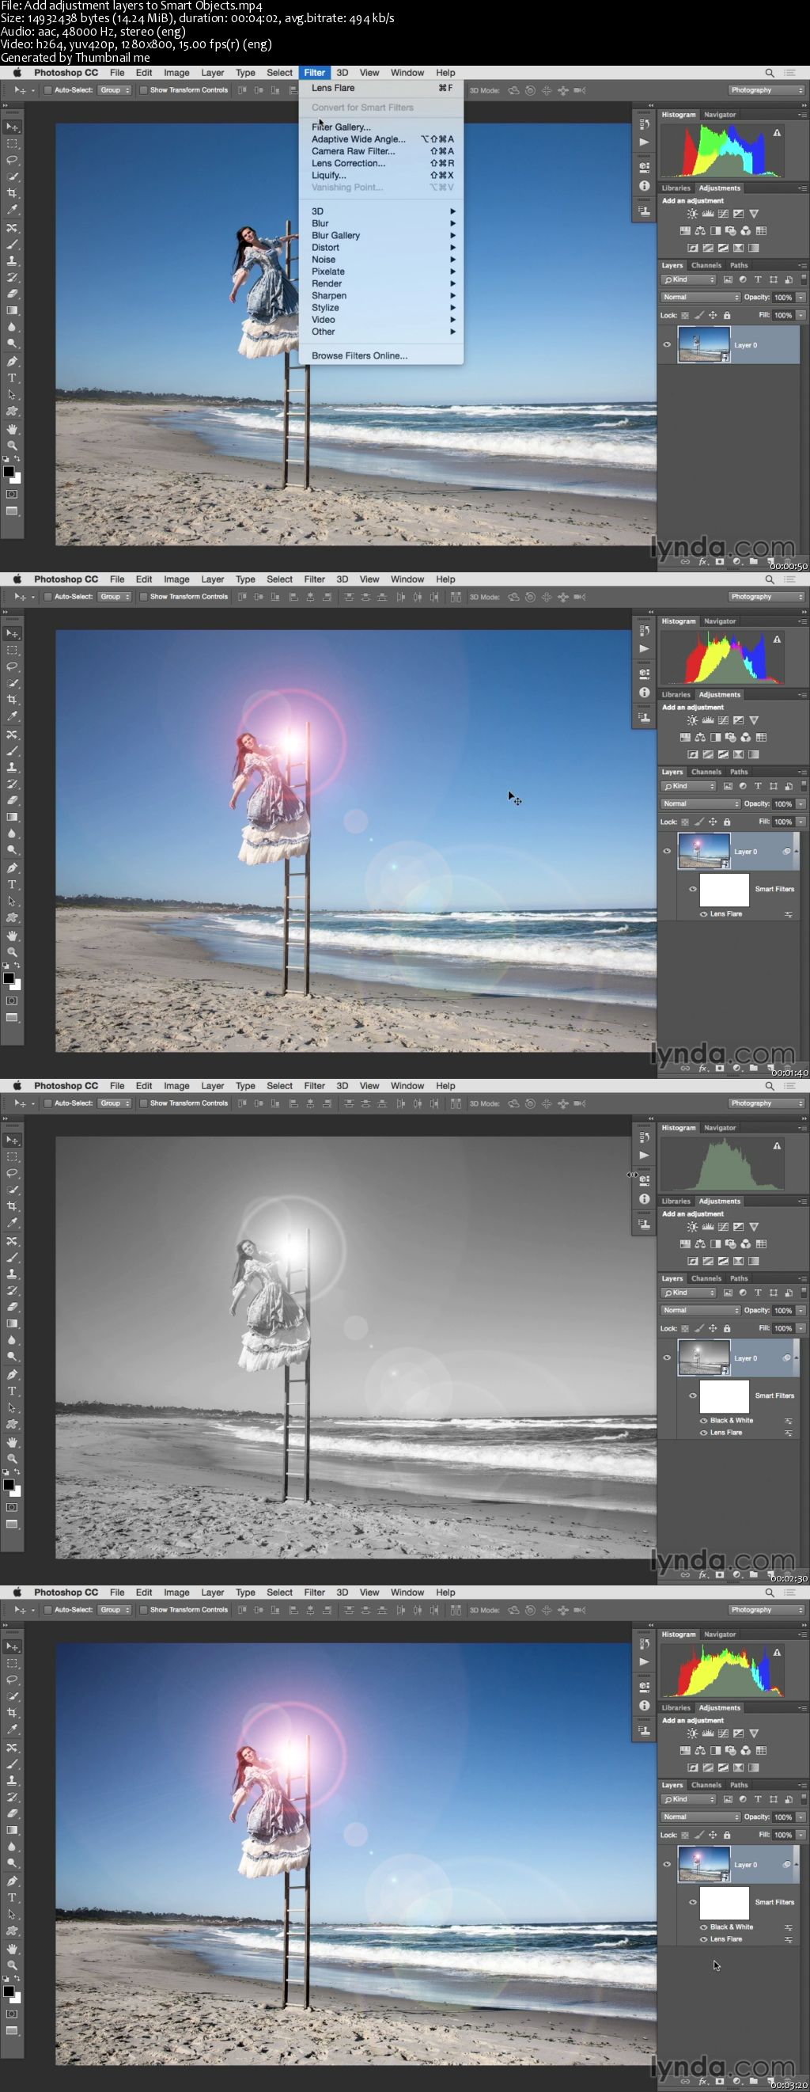Image resolution: width=810 pixels, height=2092 pixels.
Task: Select the Eraser tool in the grayscale frame
Action: point(12,1307)
